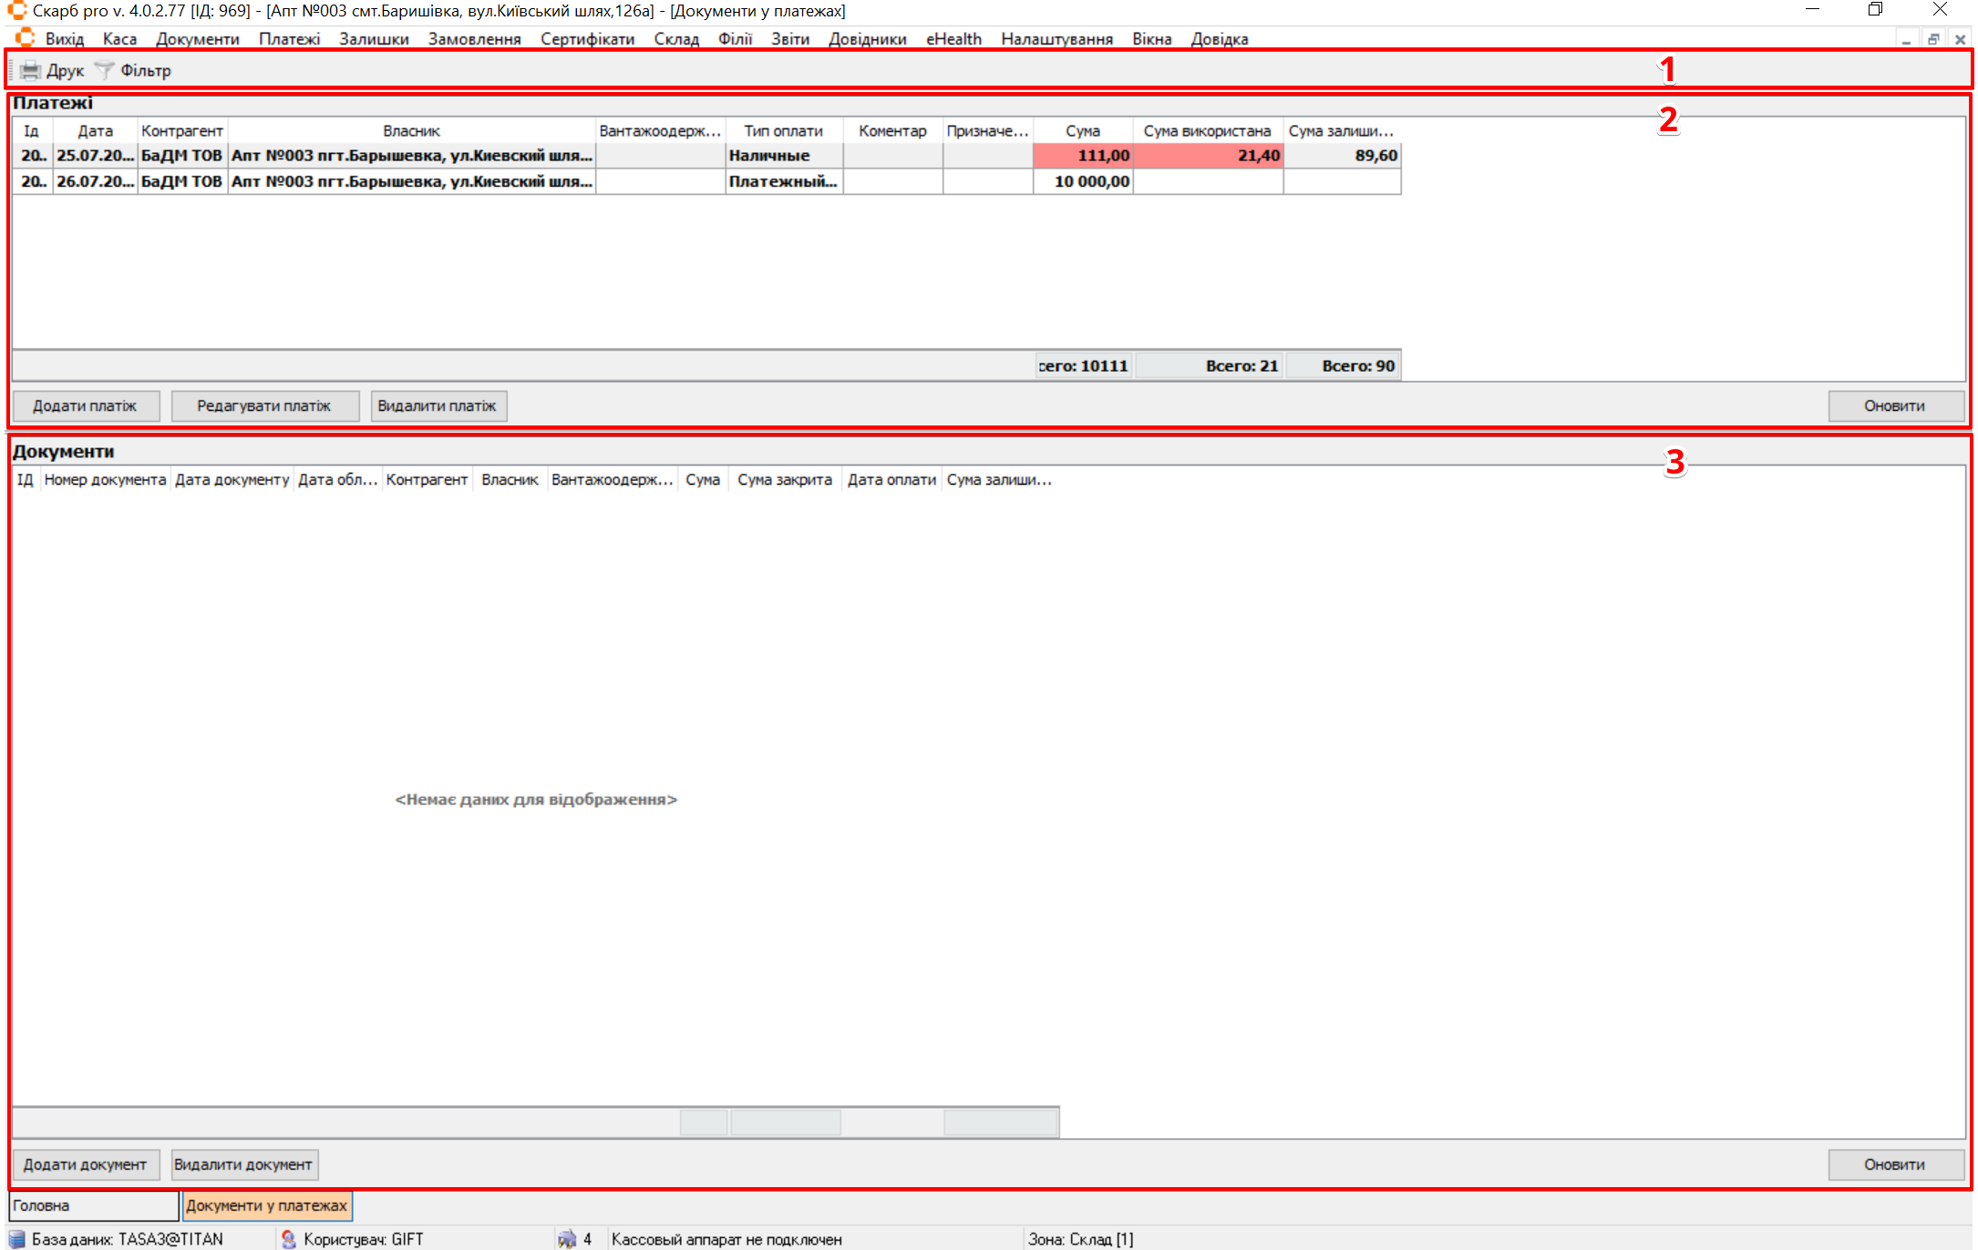The width and height of the screenshot is (1978, 1250).
Task: Click the Скарб app logo in menu bar
Action: pyautogui.click(x=26, y=38)
